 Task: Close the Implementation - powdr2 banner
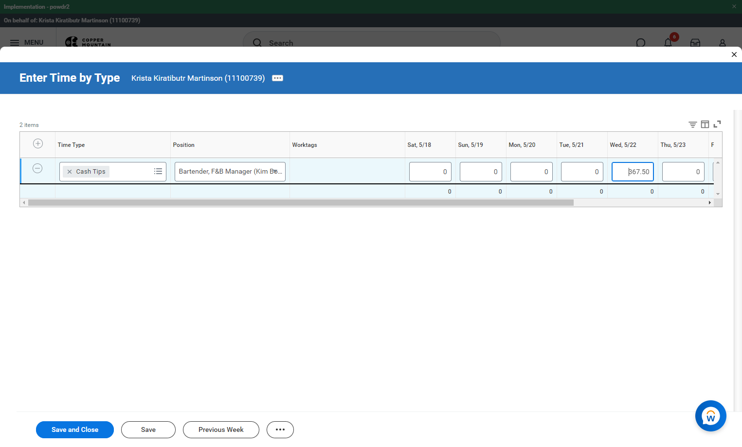734,6
